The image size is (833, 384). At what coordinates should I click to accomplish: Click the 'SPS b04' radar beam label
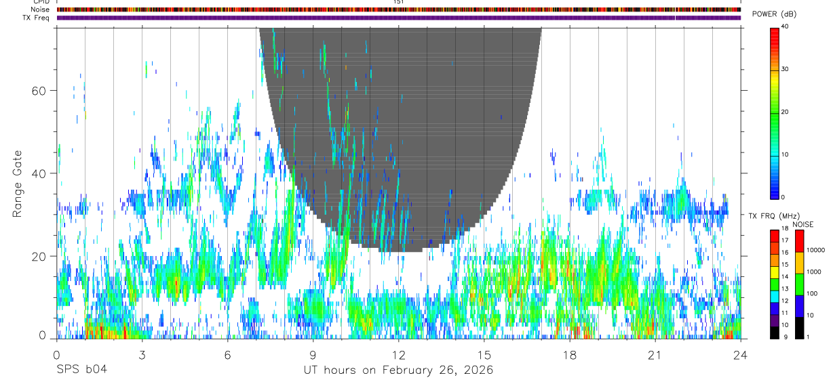pos(81,370)
